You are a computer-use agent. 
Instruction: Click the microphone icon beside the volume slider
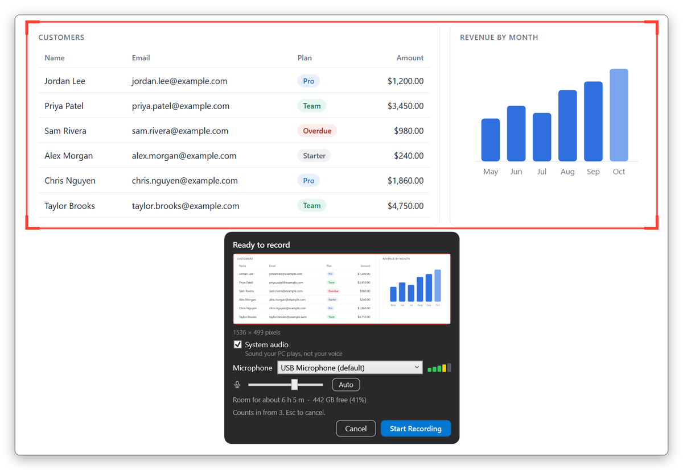pos(237,385)
